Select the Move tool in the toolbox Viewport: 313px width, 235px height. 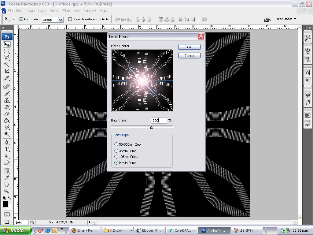[x=7, y=44]
